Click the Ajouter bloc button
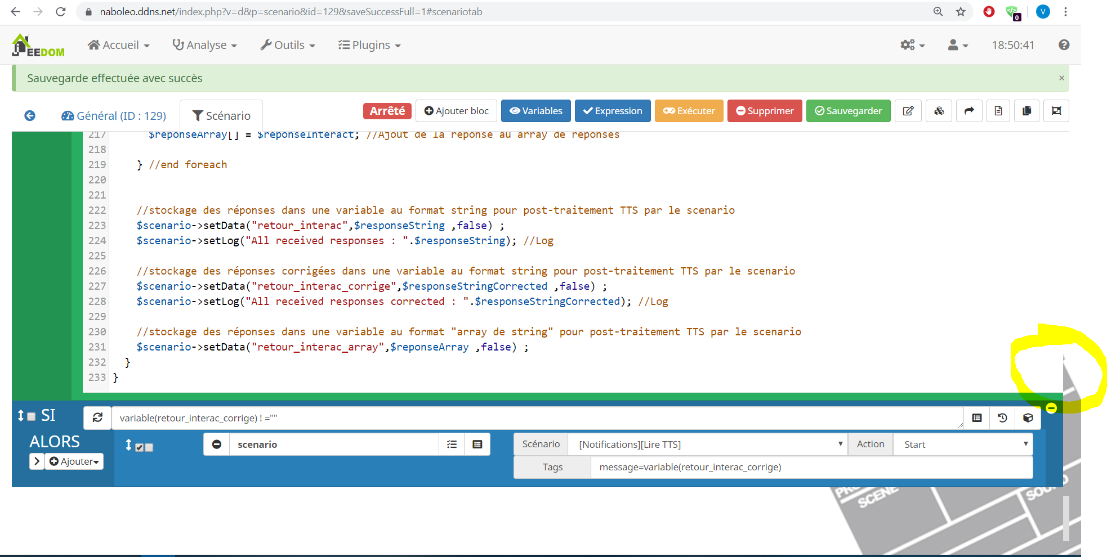The image size is (1107, 557). click(x=457, y=111)
